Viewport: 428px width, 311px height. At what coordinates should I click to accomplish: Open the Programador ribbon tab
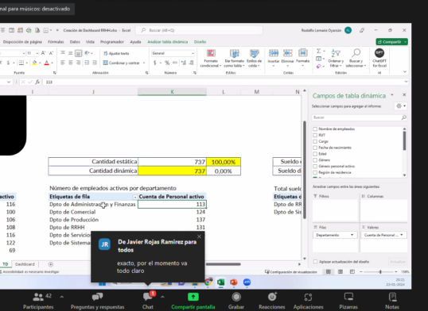coord(112,42)
